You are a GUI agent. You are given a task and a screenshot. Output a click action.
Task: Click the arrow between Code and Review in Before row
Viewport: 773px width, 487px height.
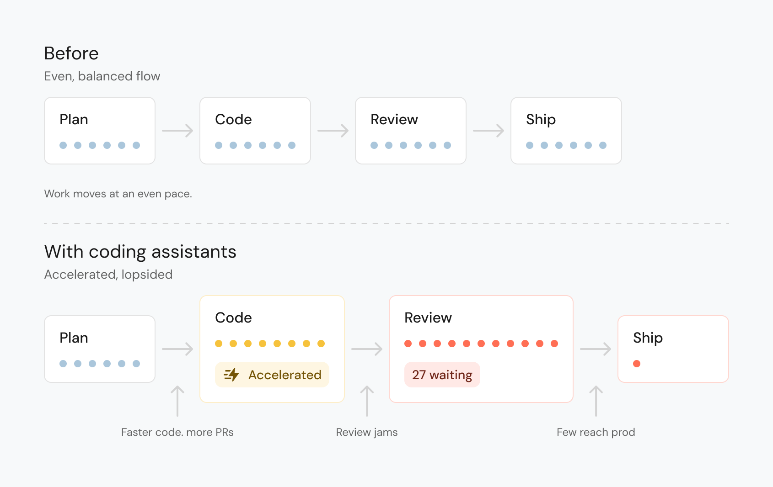tap(333, 131)
